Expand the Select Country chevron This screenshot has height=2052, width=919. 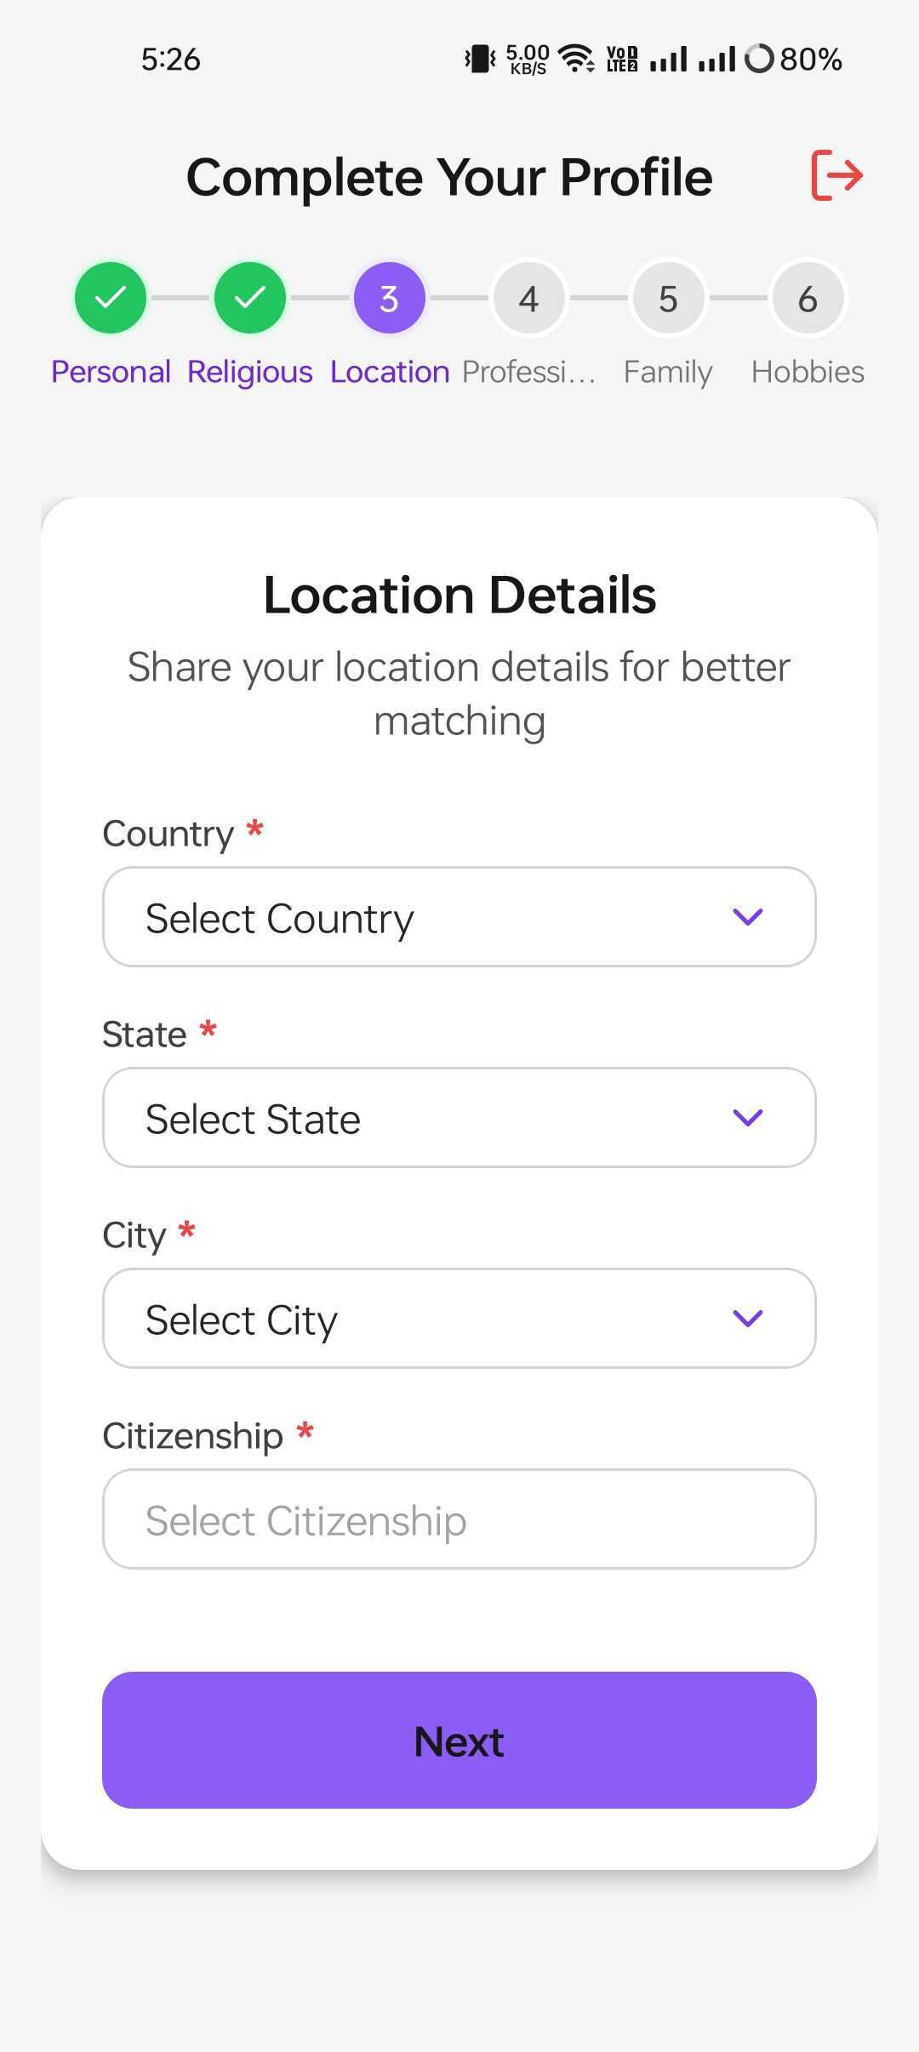(x=747, y=916)
